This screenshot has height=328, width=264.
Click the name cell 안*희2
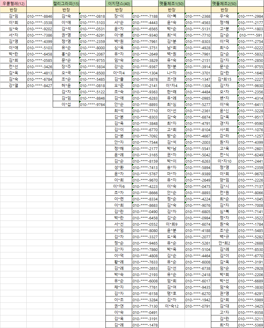pyautogui.click(x=224, y=243)
